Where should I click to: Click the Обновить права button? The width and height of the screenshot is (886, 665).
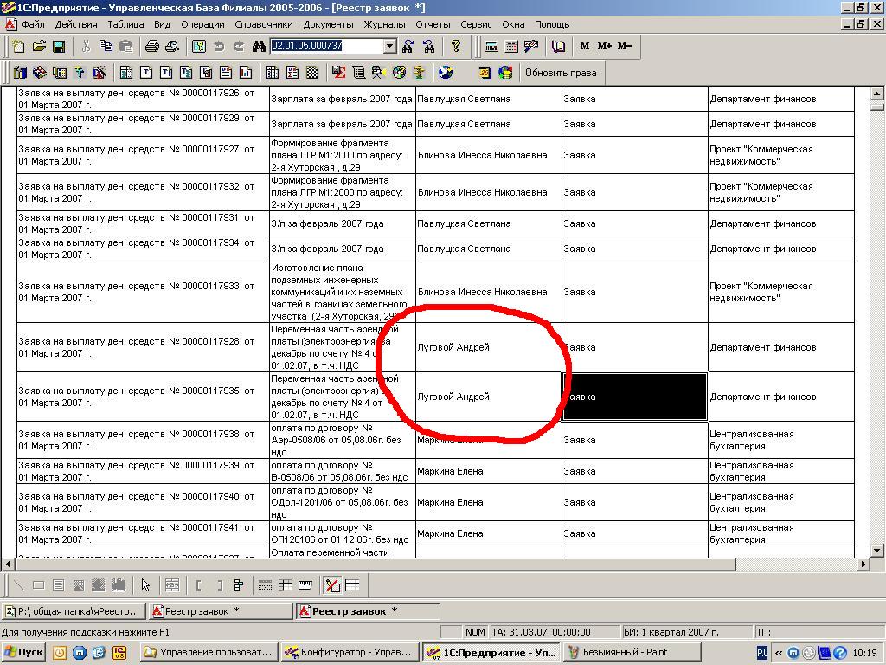pyautogui.click(x=560, y=73)
